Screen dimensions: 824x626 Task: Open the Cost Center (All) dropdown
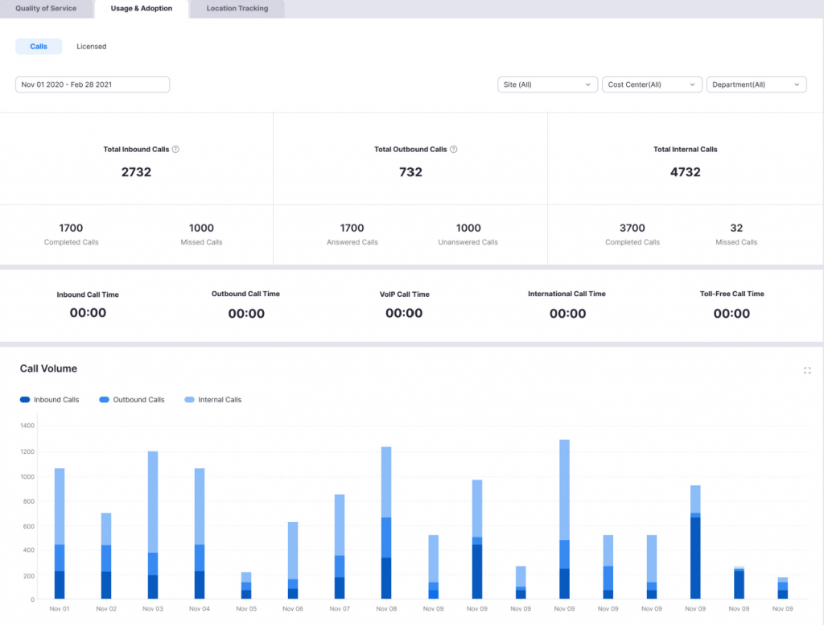tap(652, 84)
